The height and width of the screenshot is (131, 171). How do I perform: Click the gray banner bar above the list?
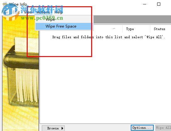[x=132, y=19]
